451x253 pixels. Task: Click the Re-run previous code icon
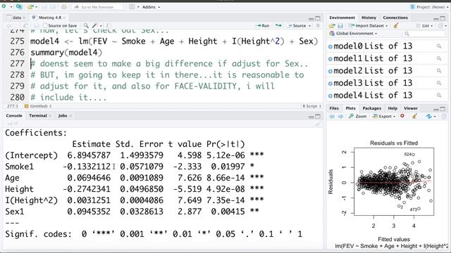pyautogui.click(x=278, y=25)
